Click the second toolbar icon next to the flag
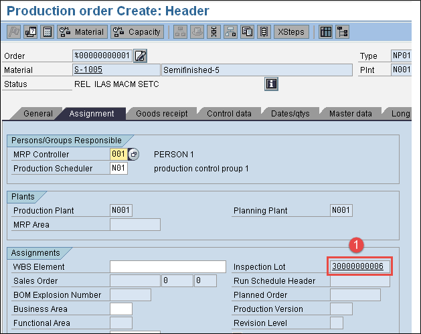 click(31, 31)
